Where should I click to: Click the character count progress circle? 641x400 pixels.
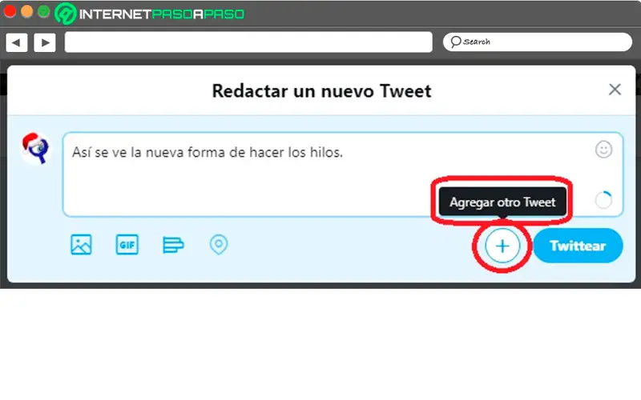pyautogui.click(x=603, y=200)
